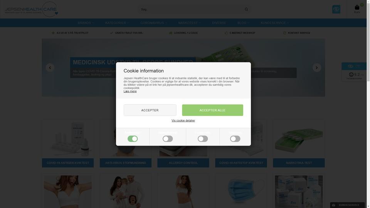Open the Vis cookie detaljer link

183,121
